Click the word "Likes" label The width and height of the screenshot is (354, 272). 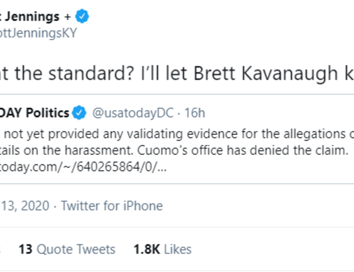[178, 249]
